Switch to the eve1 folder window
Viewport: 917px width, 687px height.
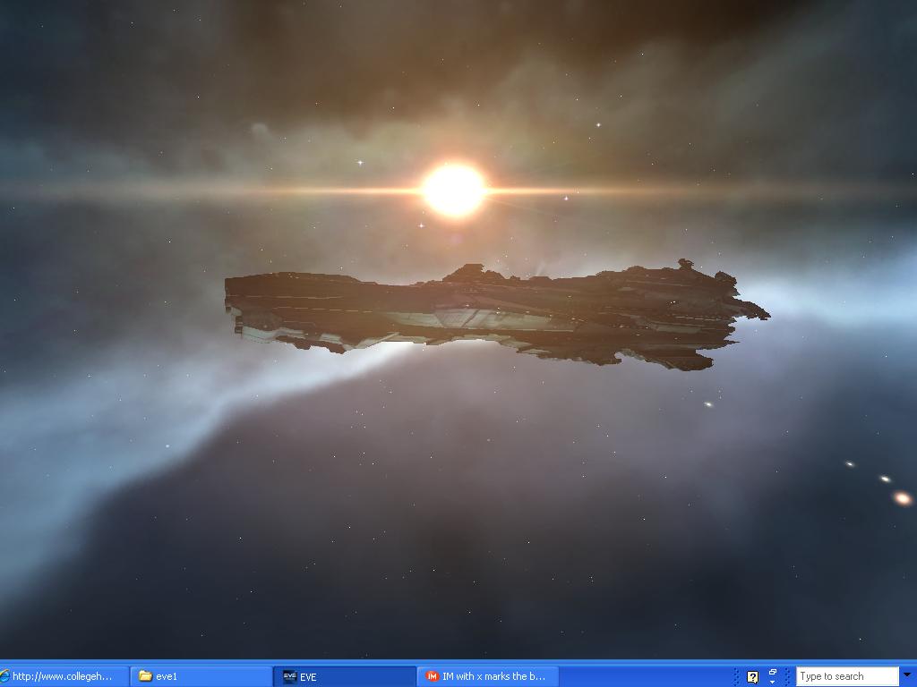201,676
